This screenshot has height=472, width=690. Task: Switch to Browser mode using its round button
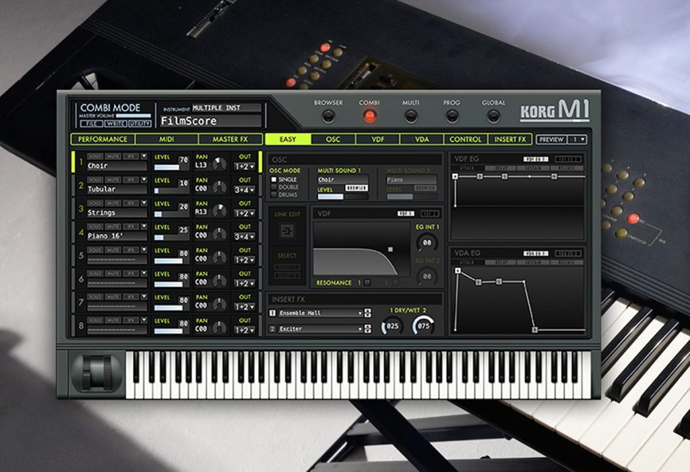pos(328,116)
